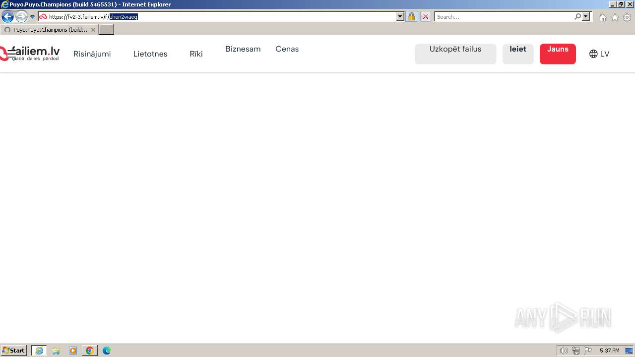Image resolution: width=635 pixels, height=357 pixels.
Task: Open the media player taskbar icon
Action: click(73, 351)
